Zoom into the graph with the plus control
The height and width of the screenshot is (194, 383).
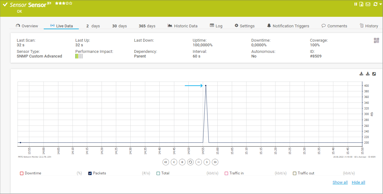[x=182, y=162]
